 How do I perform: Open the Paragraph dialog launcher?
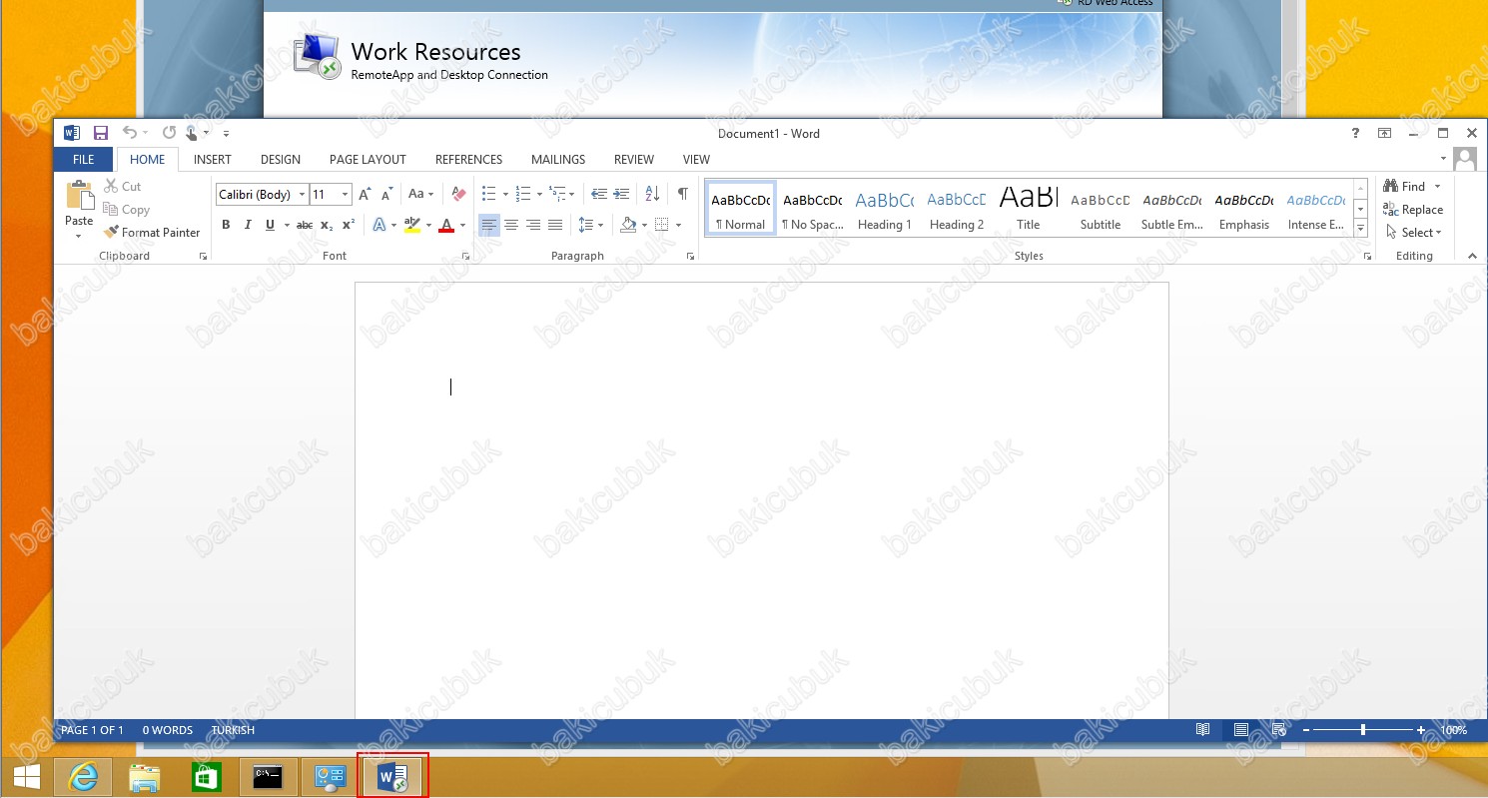click(x=690, y=257)
